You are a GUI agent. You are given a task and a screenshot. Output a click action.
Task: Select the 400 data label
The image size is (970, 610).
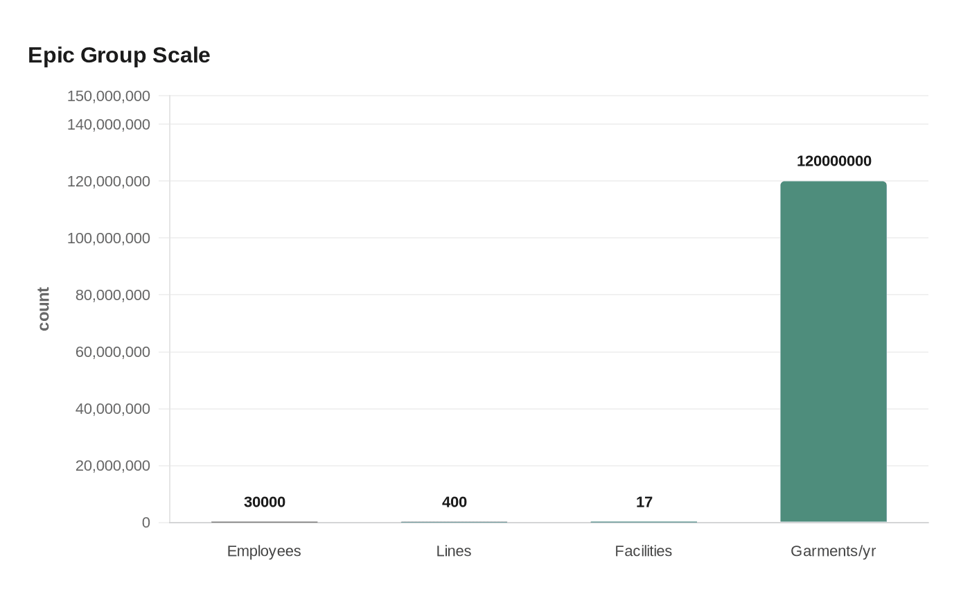click(455, 502)
